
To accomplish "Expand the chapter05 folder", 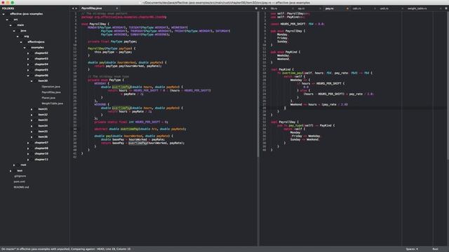I will [28, 70].
